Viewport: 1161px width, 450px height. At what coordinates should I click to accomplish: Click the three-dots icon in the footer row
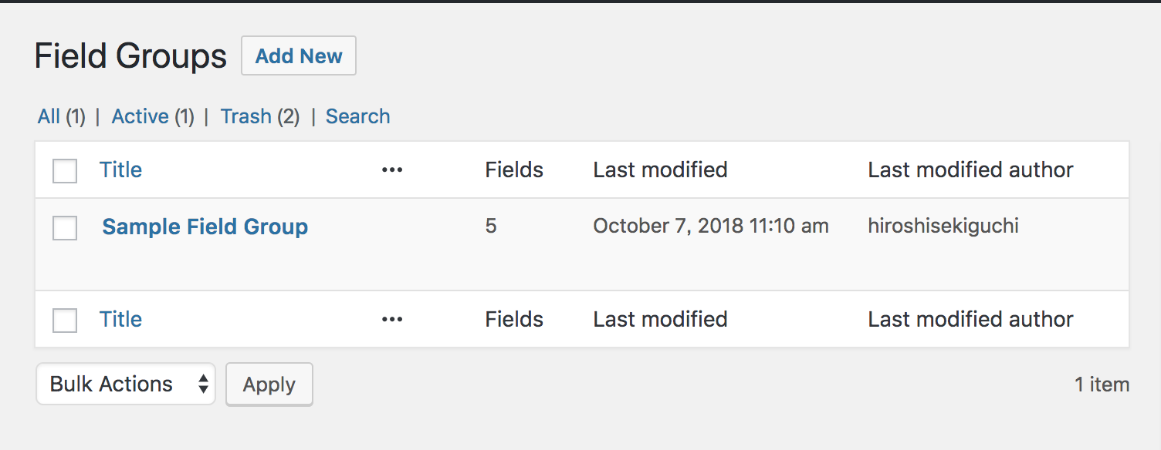coord(392,320)
